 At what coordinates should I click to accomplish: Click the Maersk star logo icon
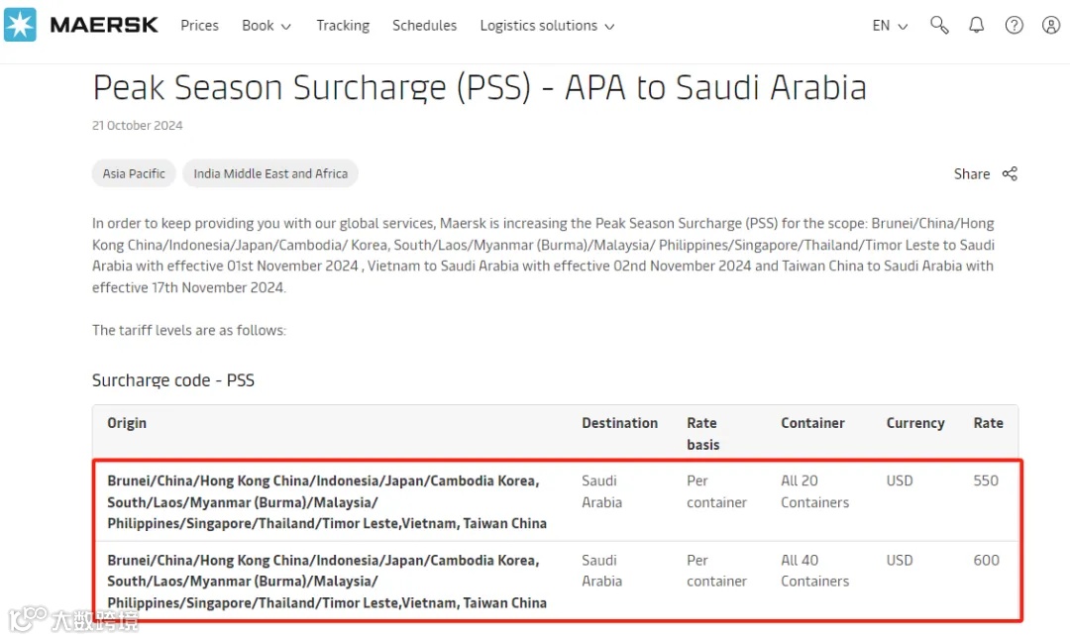20,25
